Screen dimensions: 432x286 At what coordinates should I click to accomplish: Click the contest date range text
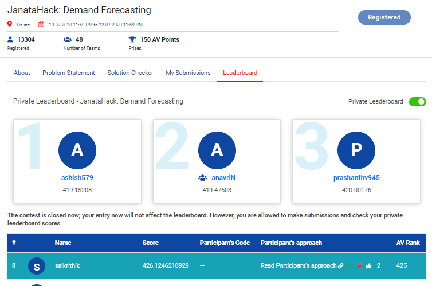coord(96,25)
